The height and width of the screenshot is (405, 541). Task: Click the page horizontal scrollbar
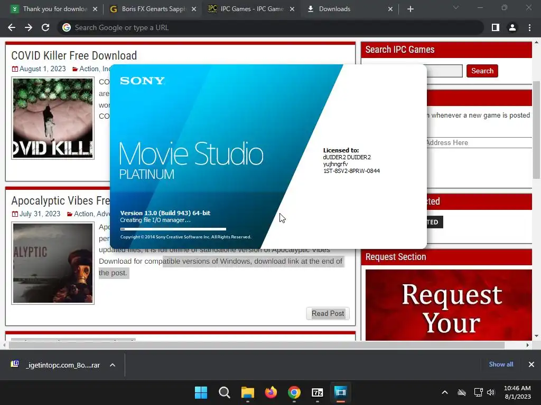click(257, 345)
